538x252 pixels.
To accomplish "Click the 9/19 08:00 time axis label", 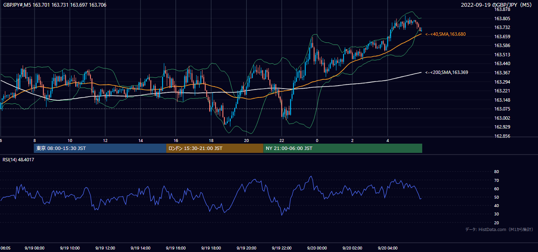I will pyautogui.click(x=34, y=248).
